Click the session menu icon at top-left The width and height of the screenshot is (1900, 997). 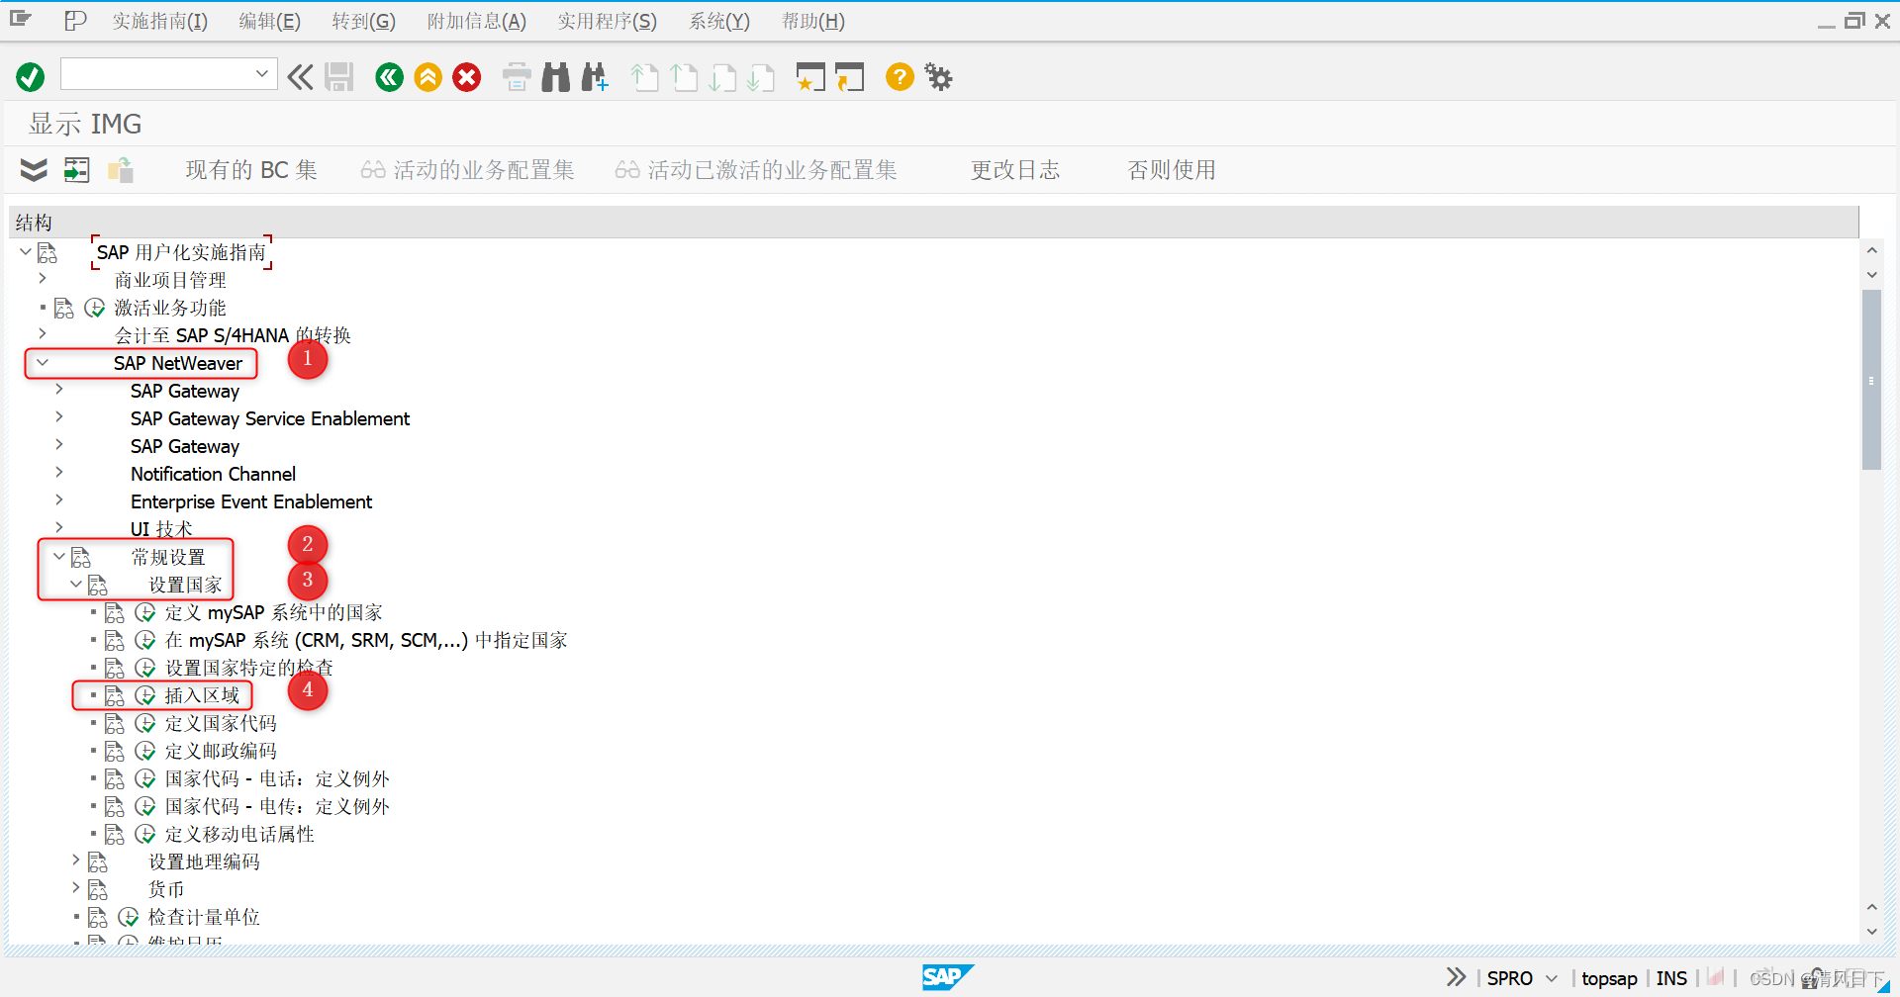21,19
